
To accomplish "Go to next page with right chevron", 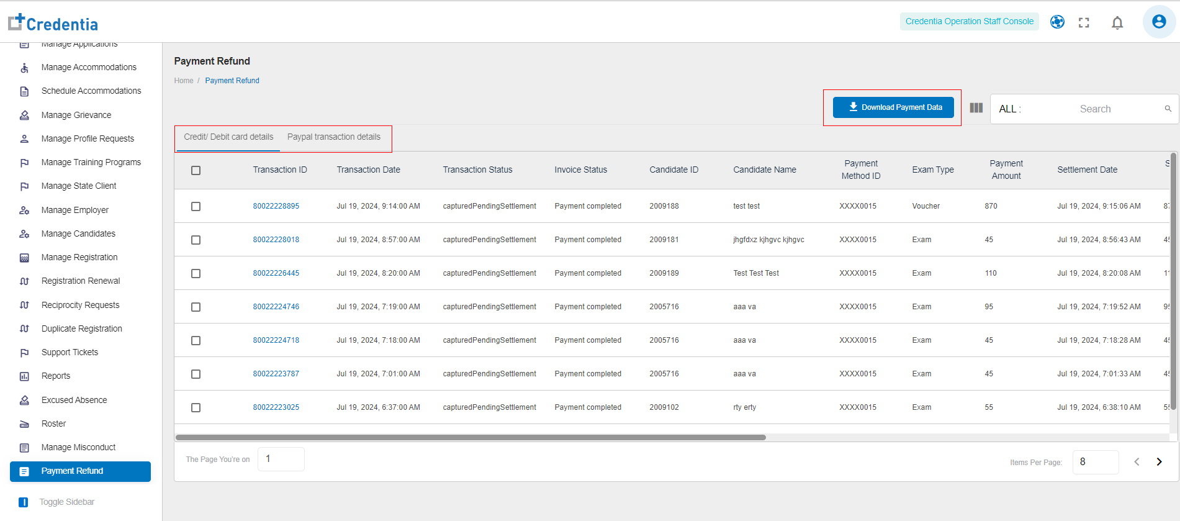I will [x=1158, y=461].
